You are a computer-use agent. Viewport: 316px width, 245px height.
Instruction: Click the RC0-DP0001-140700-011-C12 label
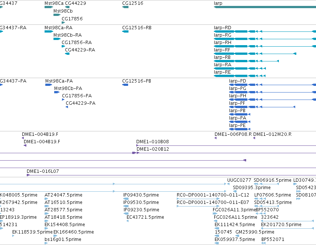[213, 195]
